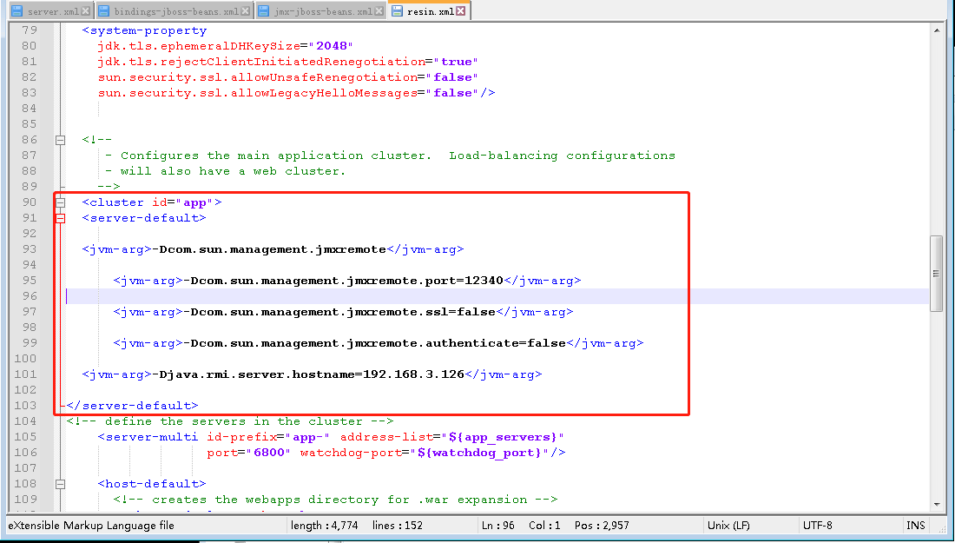
Task: Click the port="6800" watchdog-port line
Action: (x=386, y=453)
